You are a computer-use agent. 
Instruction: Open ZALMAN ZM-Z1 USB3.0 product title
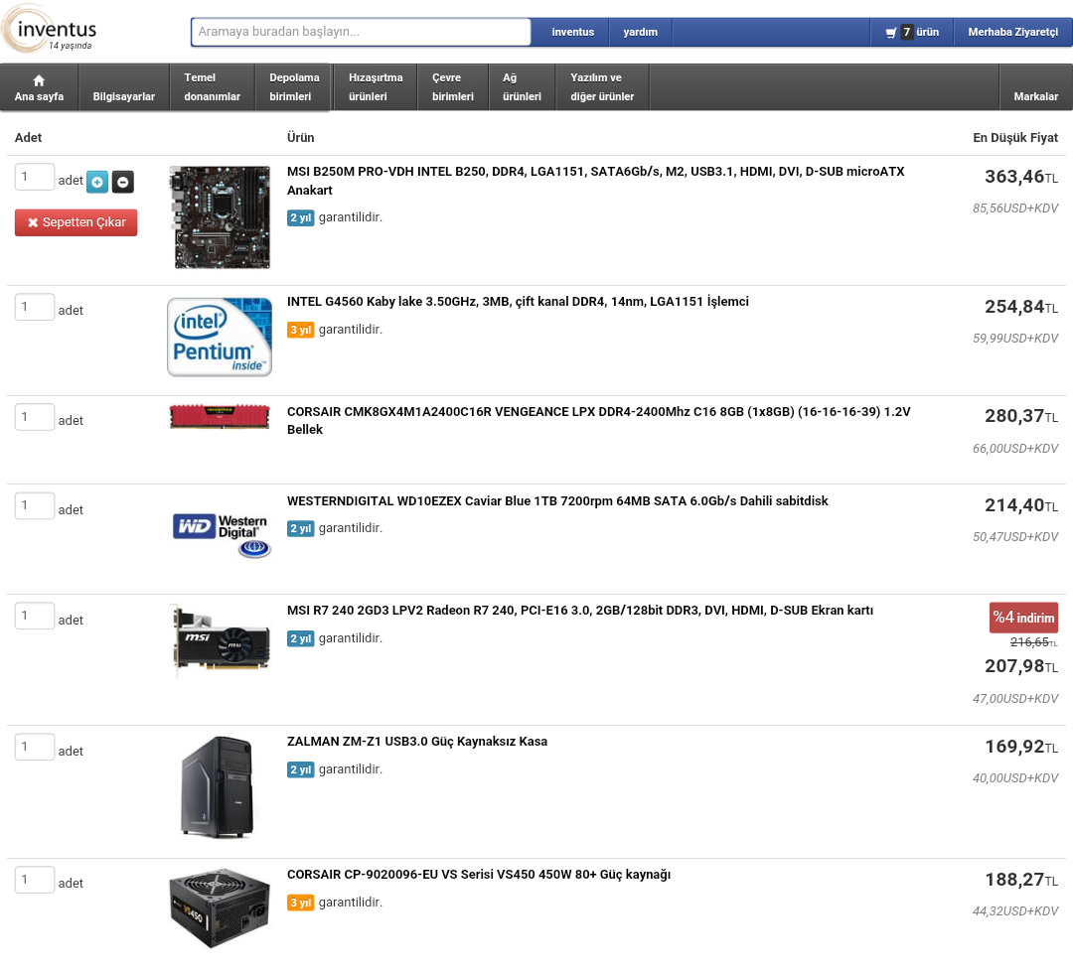416,742
